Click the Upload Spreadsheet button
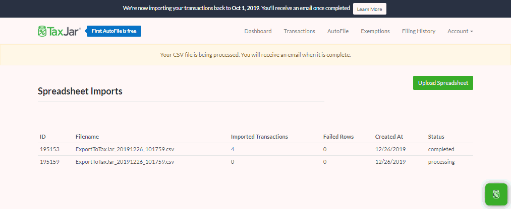The image size is (511, 209). [x=442, y=83]
